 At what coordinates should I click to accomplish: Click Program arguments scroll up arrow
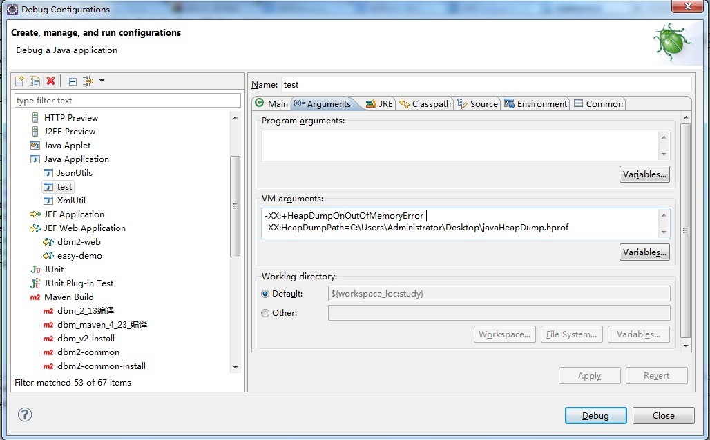(x=664, y=137)
